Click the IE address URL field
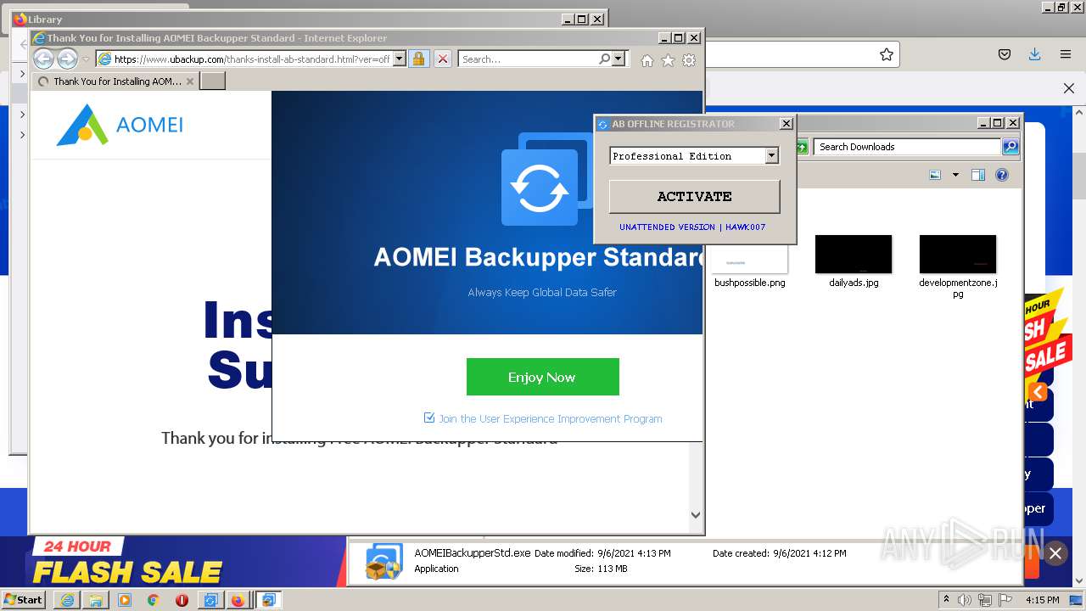1086x611 pixels. [x=252, y=59]
